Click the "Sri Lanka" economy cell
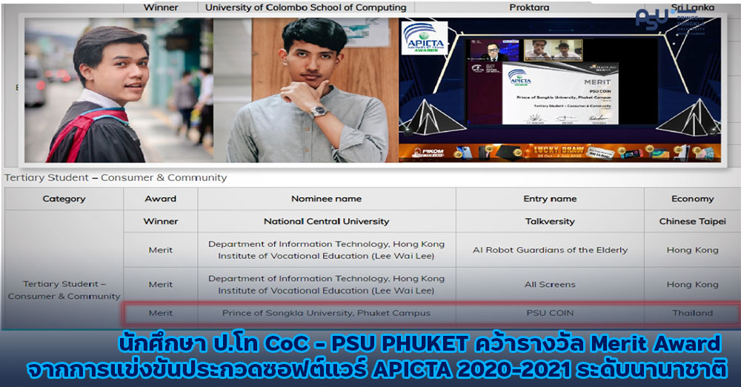 pos(692,7)
